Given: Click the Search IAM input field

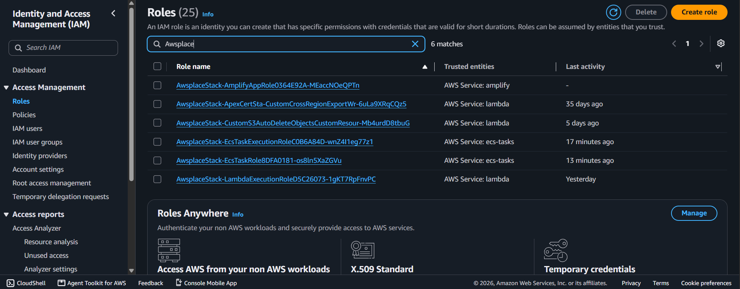Looking at the screenshot, I should (63, 48).
